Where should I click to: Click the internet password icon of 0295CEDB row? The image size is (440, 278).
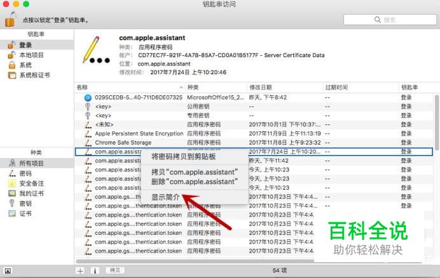click(88, 98)
